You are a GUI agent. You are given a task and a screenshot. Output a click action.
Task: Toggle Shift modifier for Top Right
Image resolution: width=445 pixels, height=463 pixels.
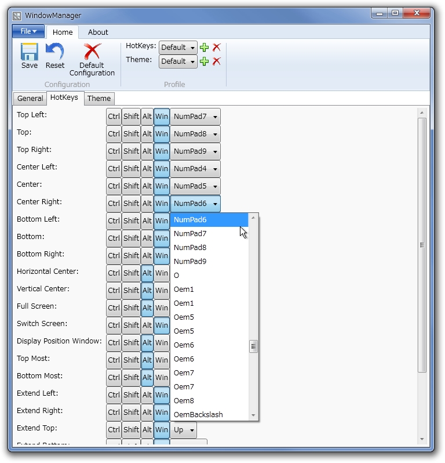click(x=131, y=151)
